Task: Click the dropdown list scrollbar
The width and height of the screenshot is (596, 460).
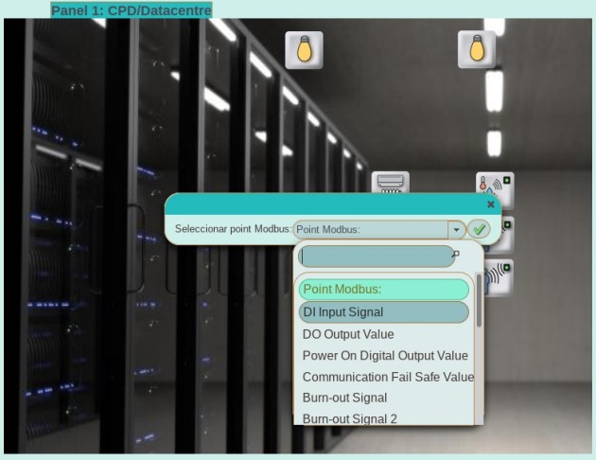Action: tap(479, 300)
